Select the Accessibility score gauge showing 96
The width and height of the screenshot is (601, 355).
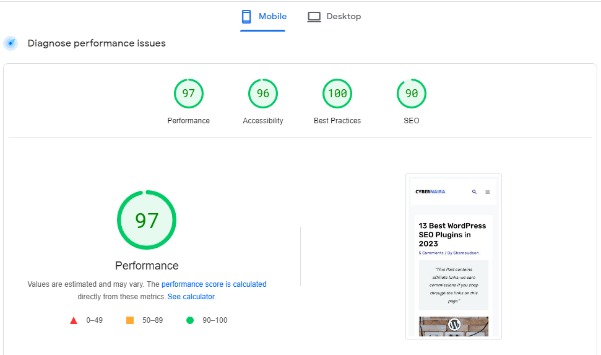coord(263,94)
